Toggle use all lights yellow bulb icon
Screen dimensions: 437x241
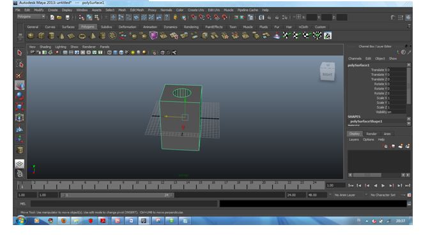click(133, 52)
